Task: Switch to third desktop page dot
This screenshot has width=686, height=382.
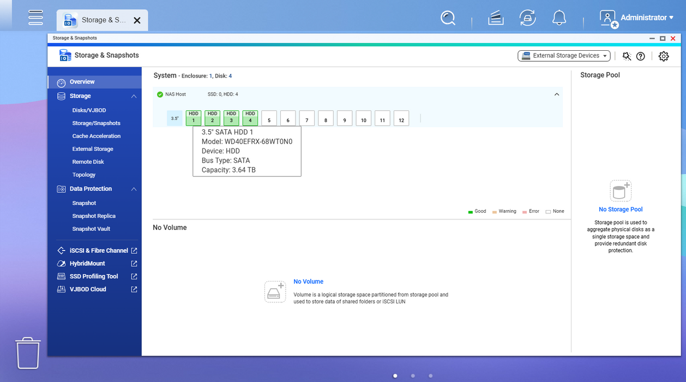Action: [431, 376]
